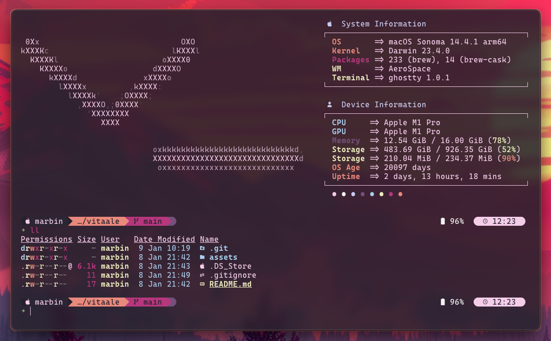Screen dimensions: 551x341
Task: Click the arrow prompt symbol before ll
Action: tap(23, 230)
